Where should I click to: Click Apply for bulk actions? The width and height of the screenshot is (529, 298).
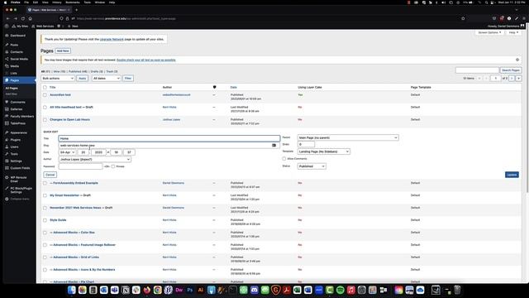coord(83,79)
